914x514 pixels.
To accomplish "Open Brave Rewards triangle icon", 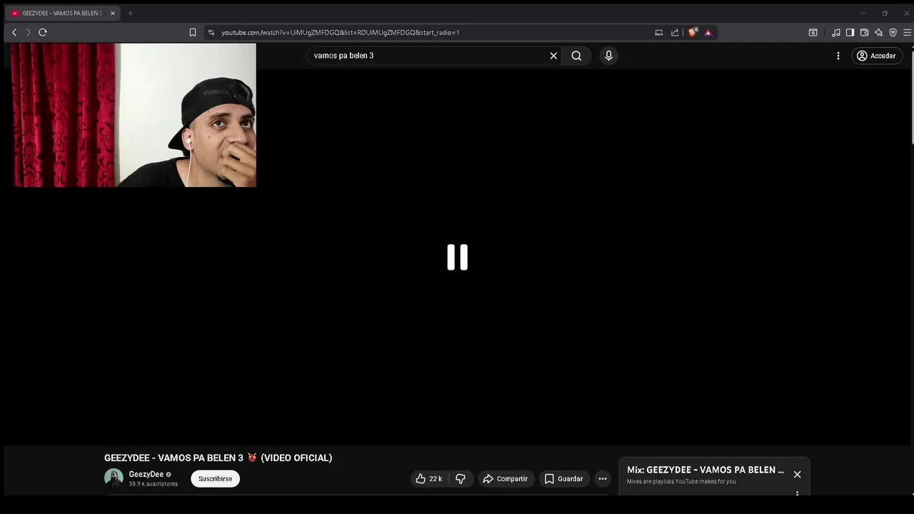I will click(708, 32).
